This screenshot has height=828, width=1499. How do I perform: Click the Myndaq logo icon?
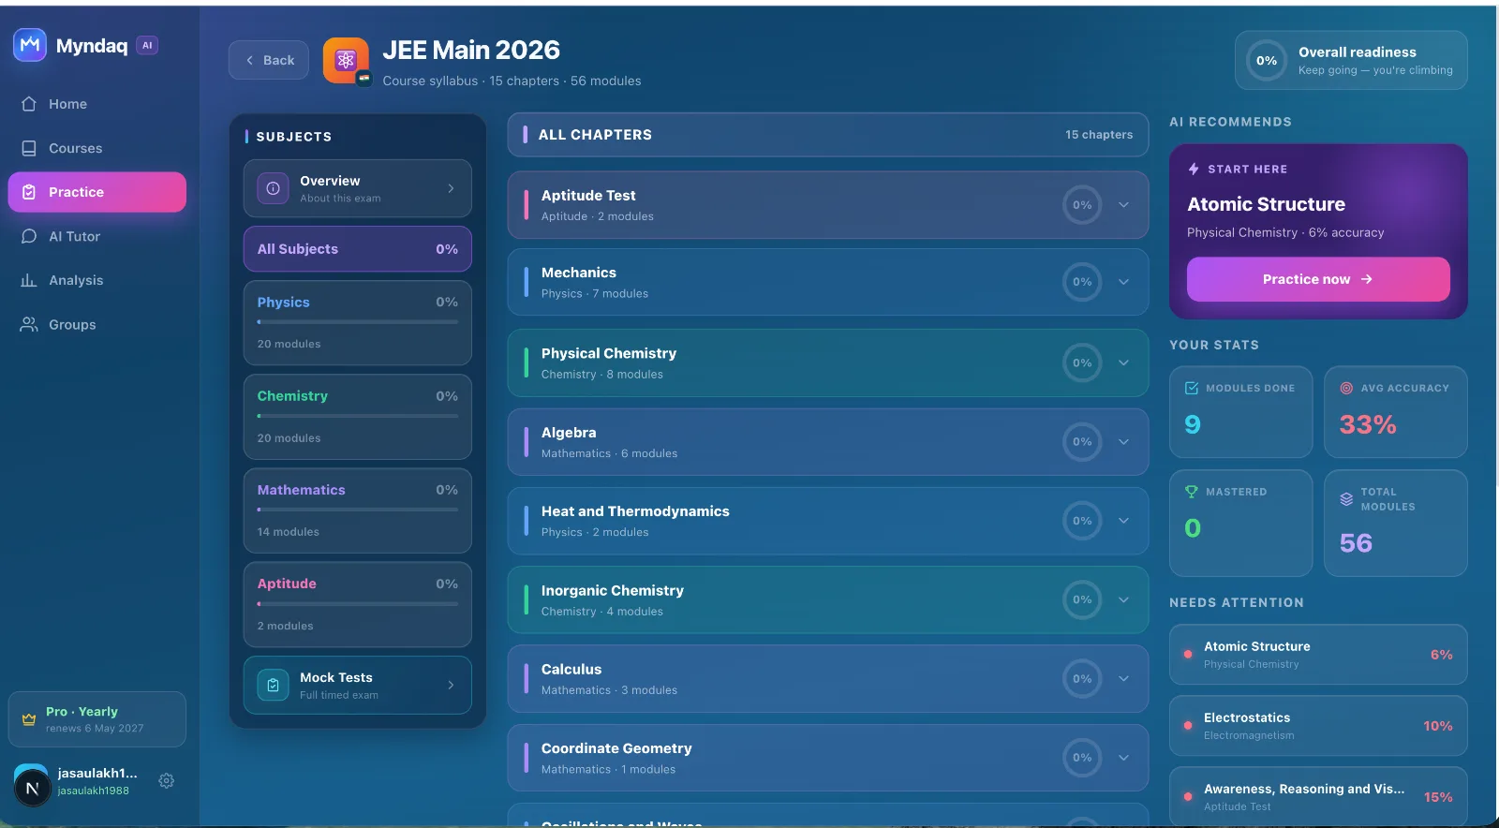click(30, 44)
